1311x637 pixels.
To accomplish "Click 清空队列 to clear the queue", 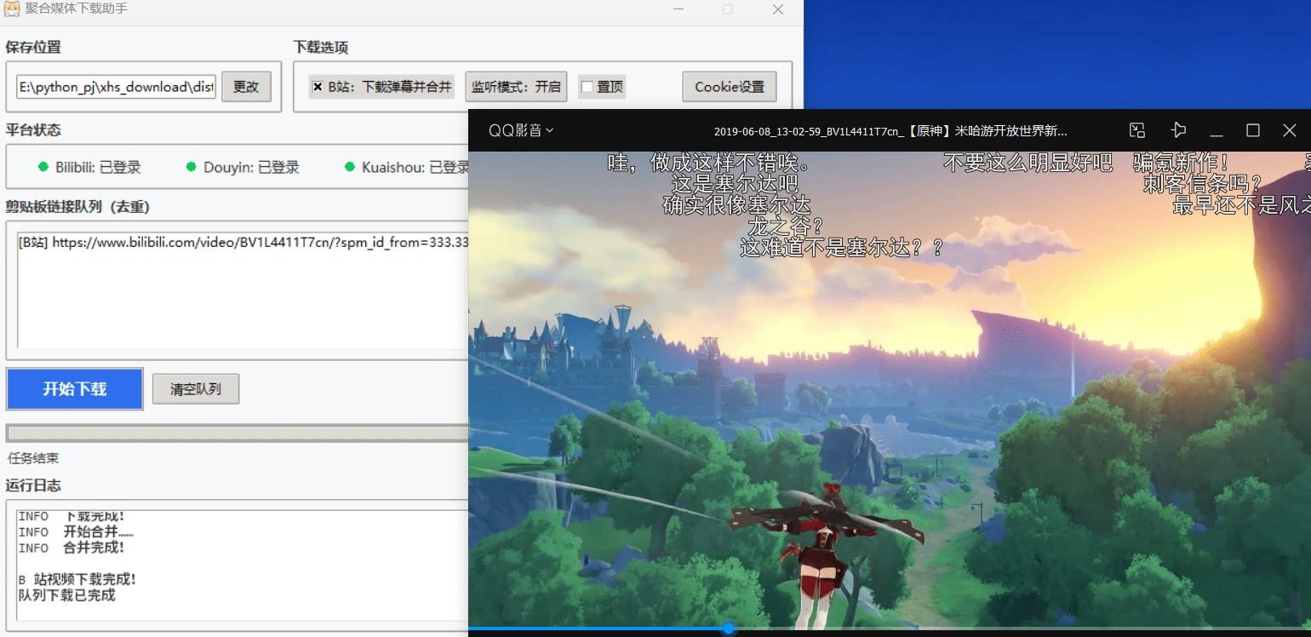I will pyautogui.click(x=196, y=389).
